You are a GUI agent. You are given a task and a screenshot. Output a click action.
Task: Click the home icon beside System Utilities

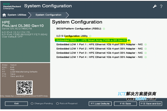pos(4,15)
